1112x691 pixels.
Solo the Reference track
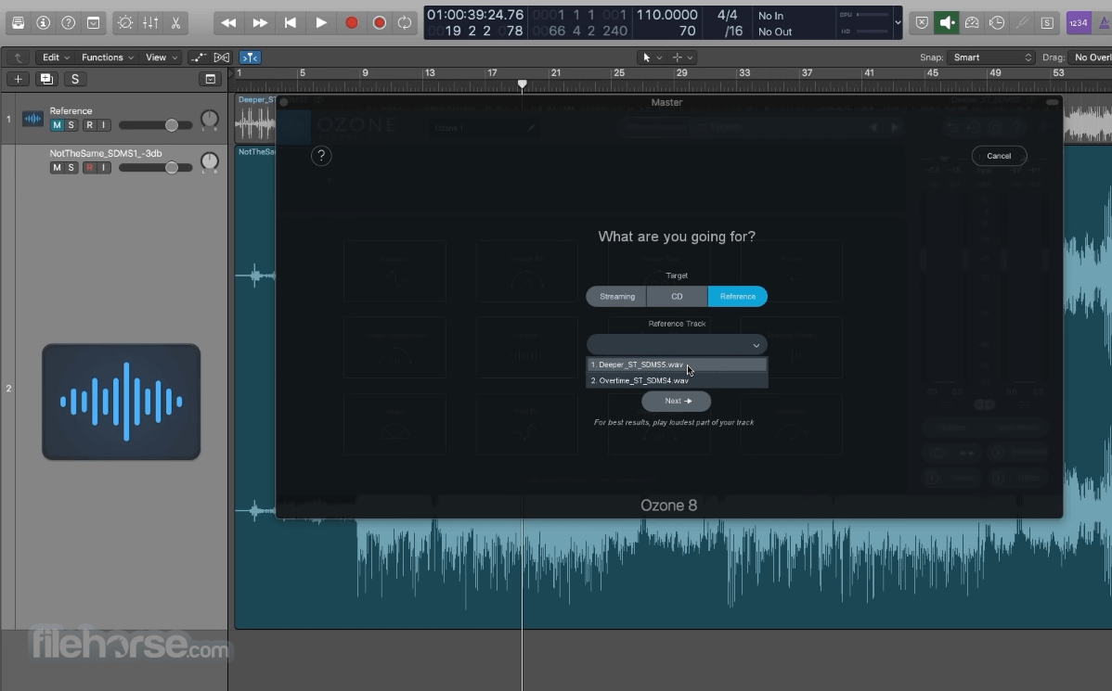pos(71,125)
